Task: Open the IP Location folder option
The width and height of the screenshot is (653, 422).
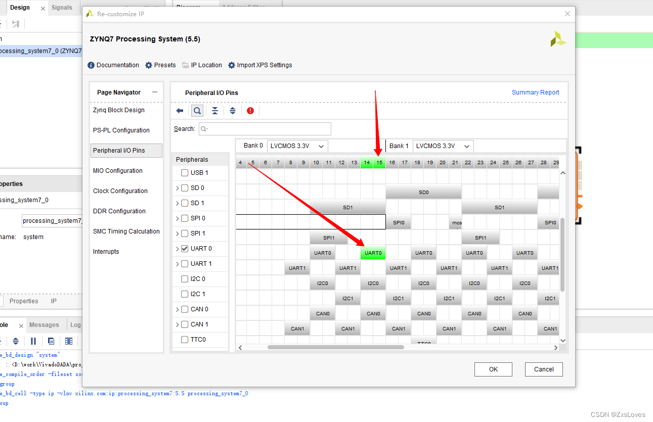Action: click(x=202, y=65)
